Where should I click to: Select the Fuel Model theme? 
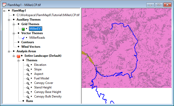tap(41, 78)
